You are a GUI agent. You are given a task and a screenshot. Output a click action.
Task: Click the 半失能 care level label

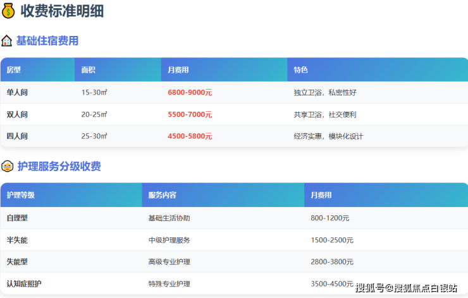(17, 240)
